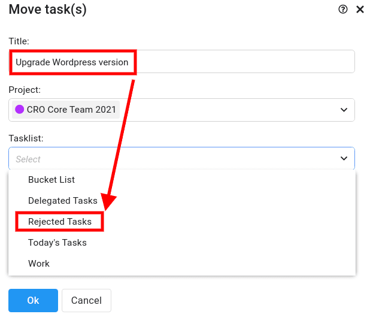Focus the Title text field

182,62
